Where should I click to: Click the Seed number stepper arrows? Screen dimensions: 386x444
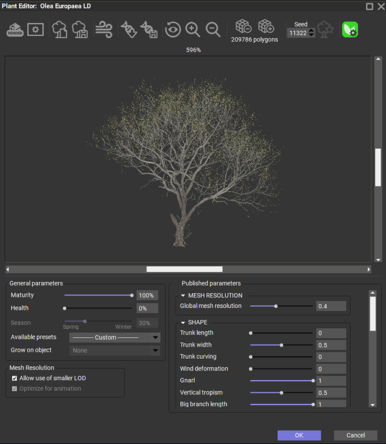311,33
